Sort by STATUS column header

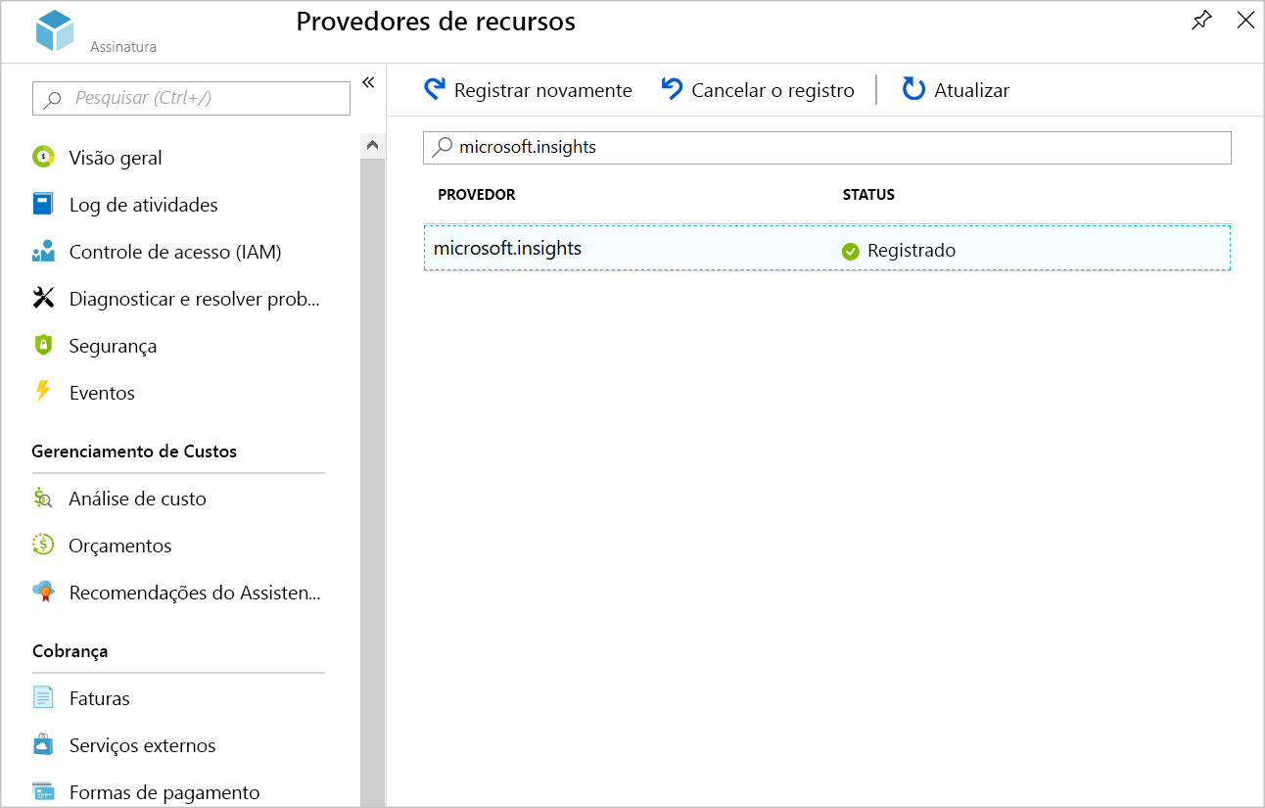coord(868,195)
